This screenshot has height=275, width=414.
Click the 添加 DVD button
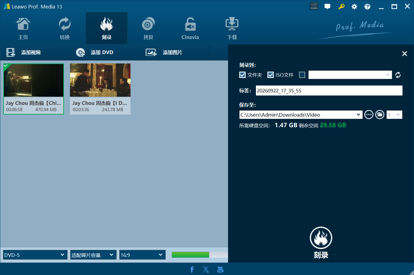(x=104, y=53)
